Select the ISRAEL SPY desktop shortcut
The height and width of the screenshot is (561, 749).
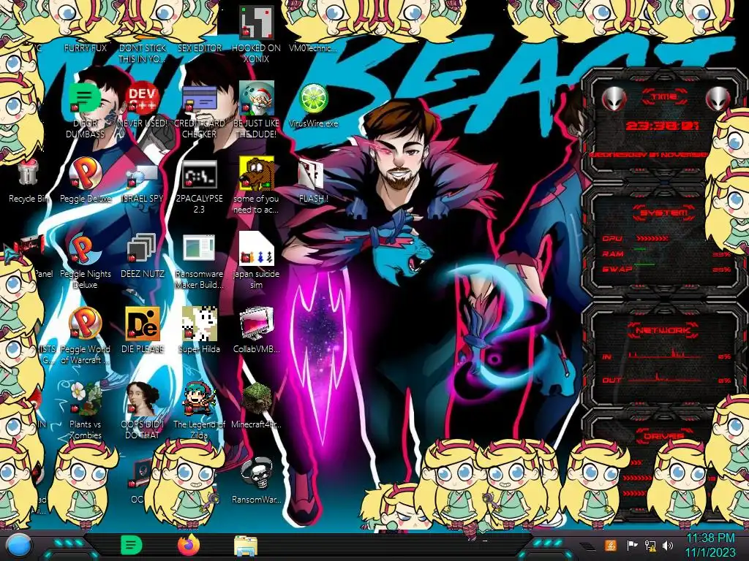point(143,177)
